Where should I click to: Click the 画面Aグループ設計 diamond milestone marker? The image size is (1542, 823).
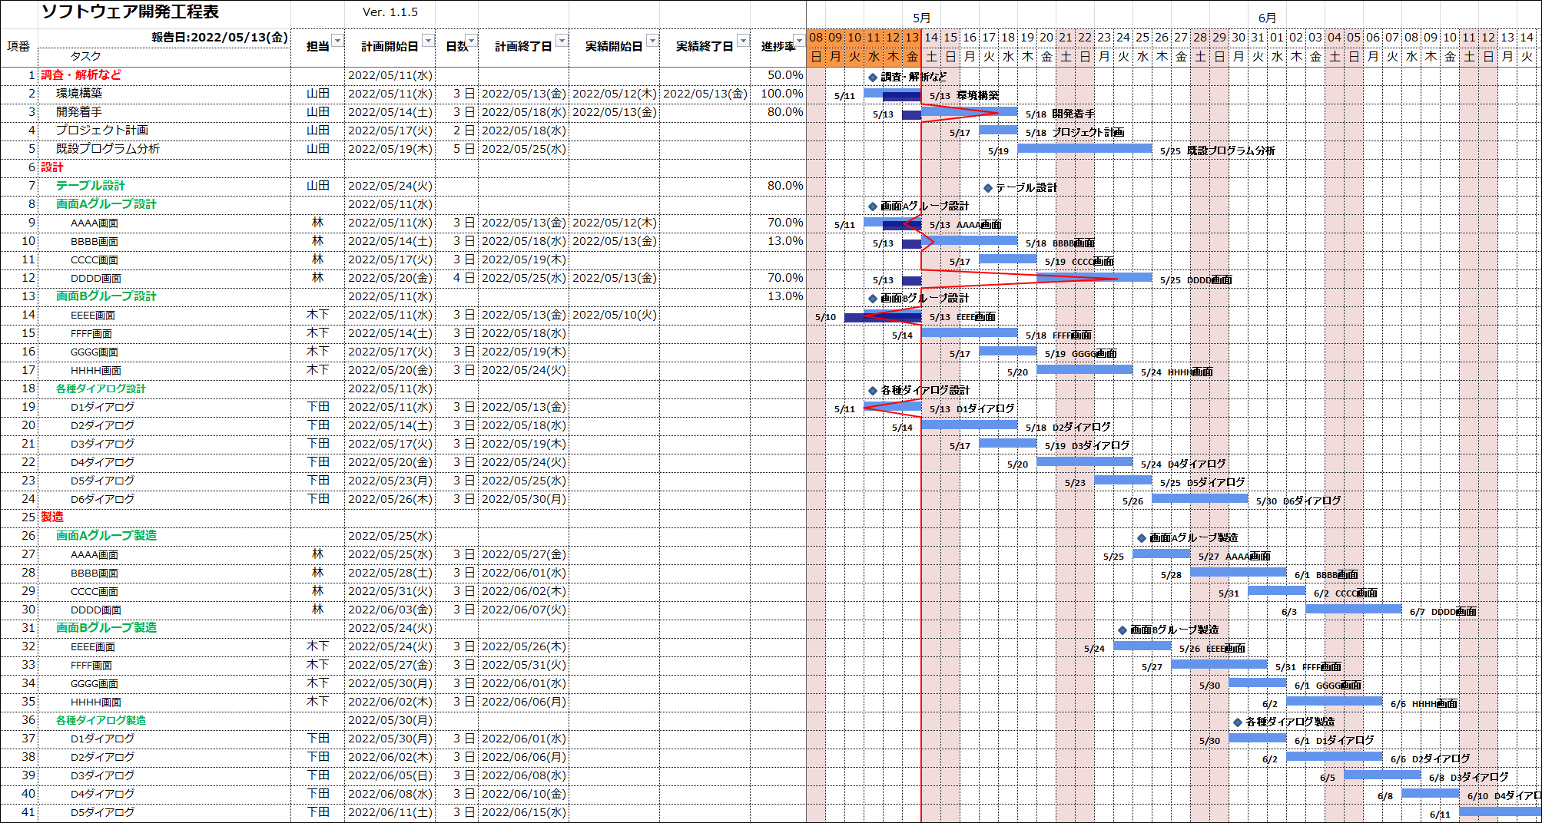[x=873, y=207]
